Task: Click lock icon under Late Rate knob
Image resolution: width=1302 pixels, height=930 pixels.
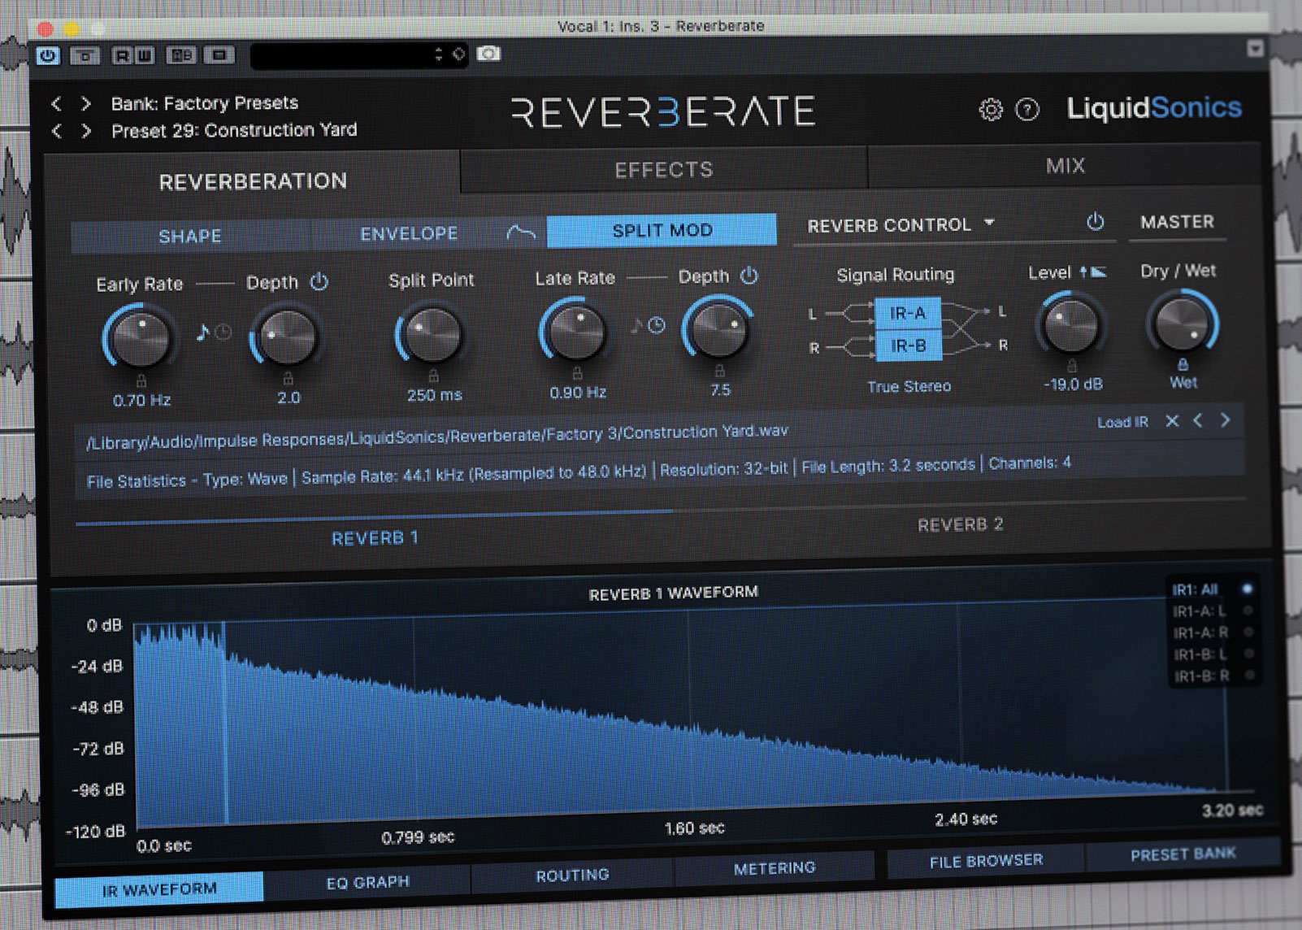Action: point(577,372)
